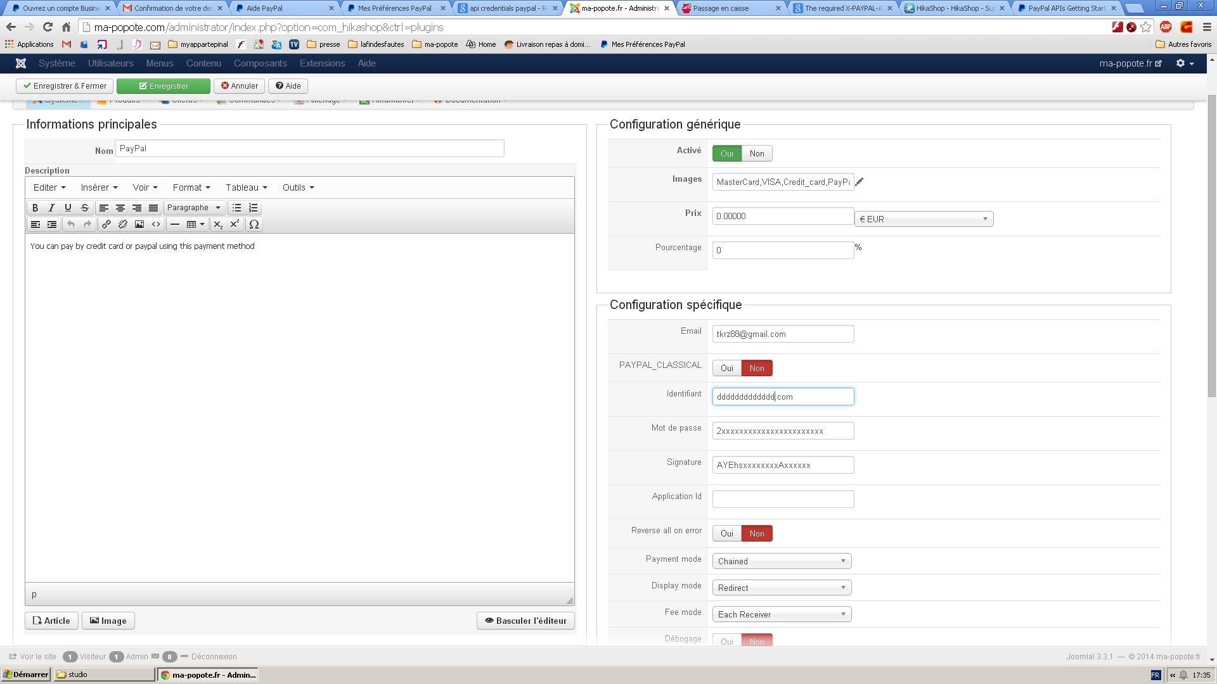Viewport: 1217px width, 684px height.
Task: Enable Reverse all on error with Oui
Action: (726, 533)
